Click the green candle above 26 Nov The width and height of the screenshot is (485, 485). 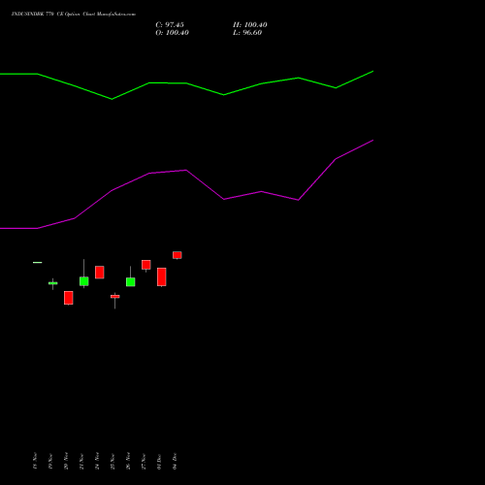point(131,282)
